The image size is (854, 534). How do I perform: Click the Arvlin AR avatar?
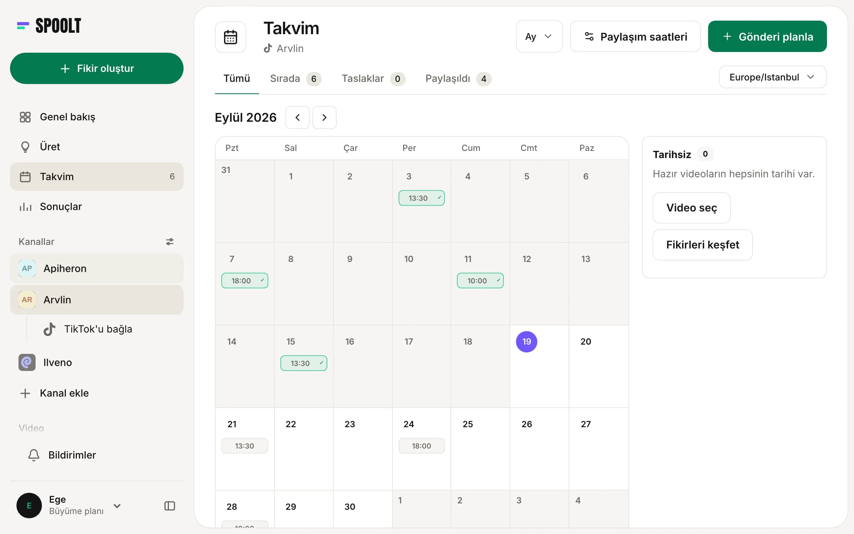click(x=27, y=300)
